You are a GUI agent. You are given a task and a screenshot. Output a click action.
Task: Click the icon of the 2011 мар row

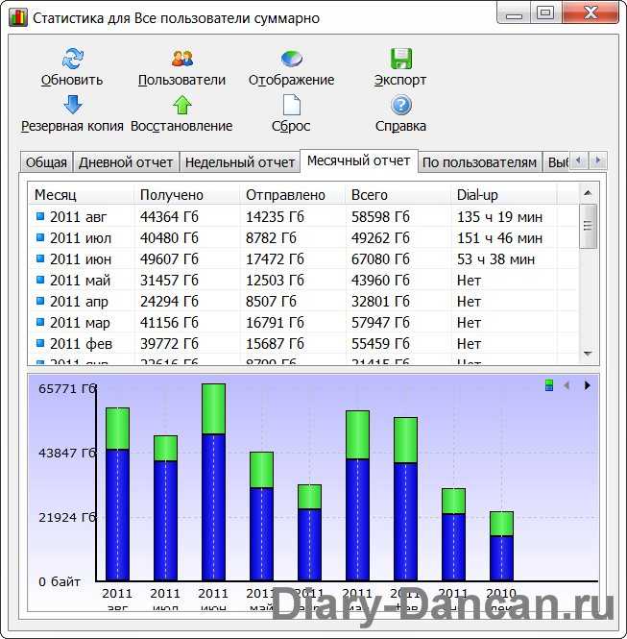[40, 322]
